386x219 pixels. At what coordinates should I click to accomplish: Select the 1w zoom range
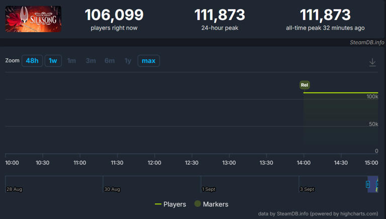(53, 61)
